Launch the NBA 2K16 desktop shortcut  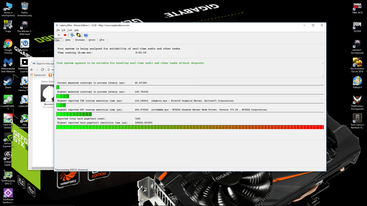click(x=357, y=8)
